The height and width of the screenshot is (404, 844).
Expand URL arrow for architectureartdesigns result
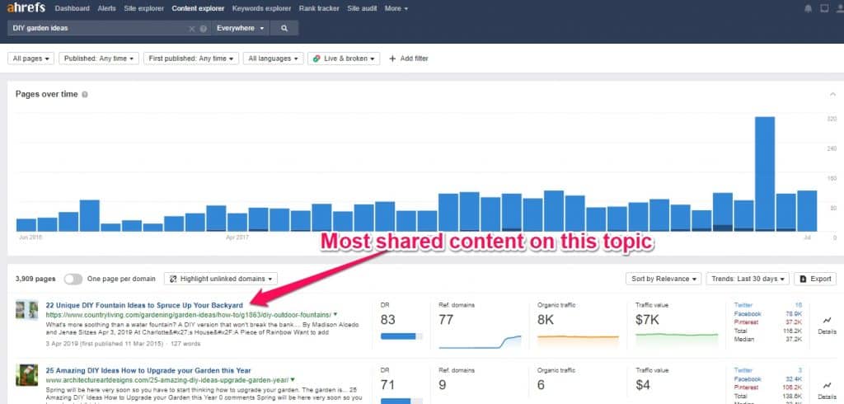(293, 380)
